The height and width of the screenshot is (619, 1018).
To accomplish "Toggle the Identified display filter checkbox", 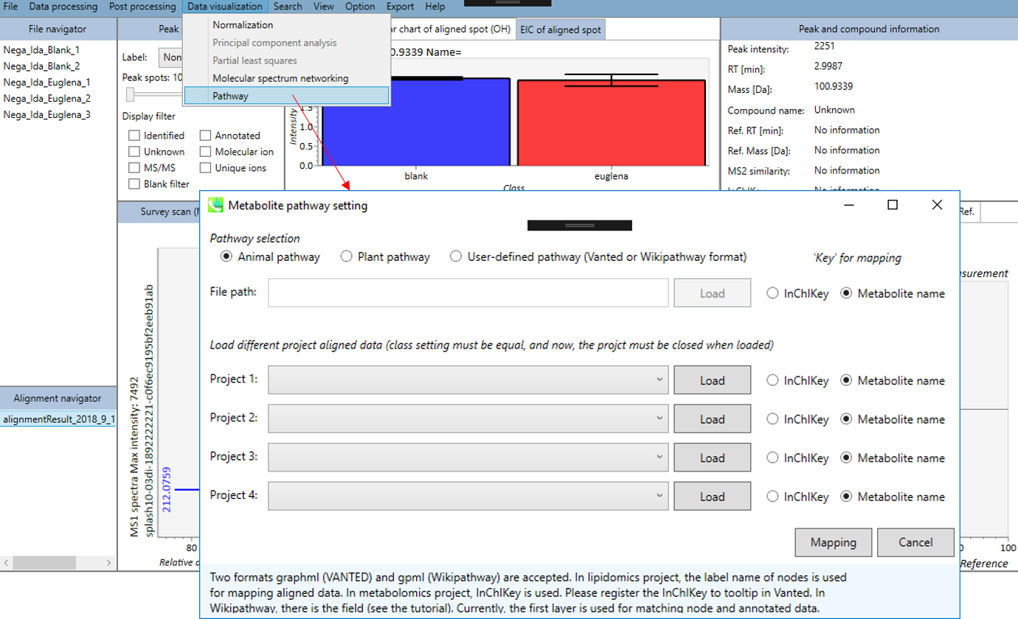I will [x=134, y=136].
